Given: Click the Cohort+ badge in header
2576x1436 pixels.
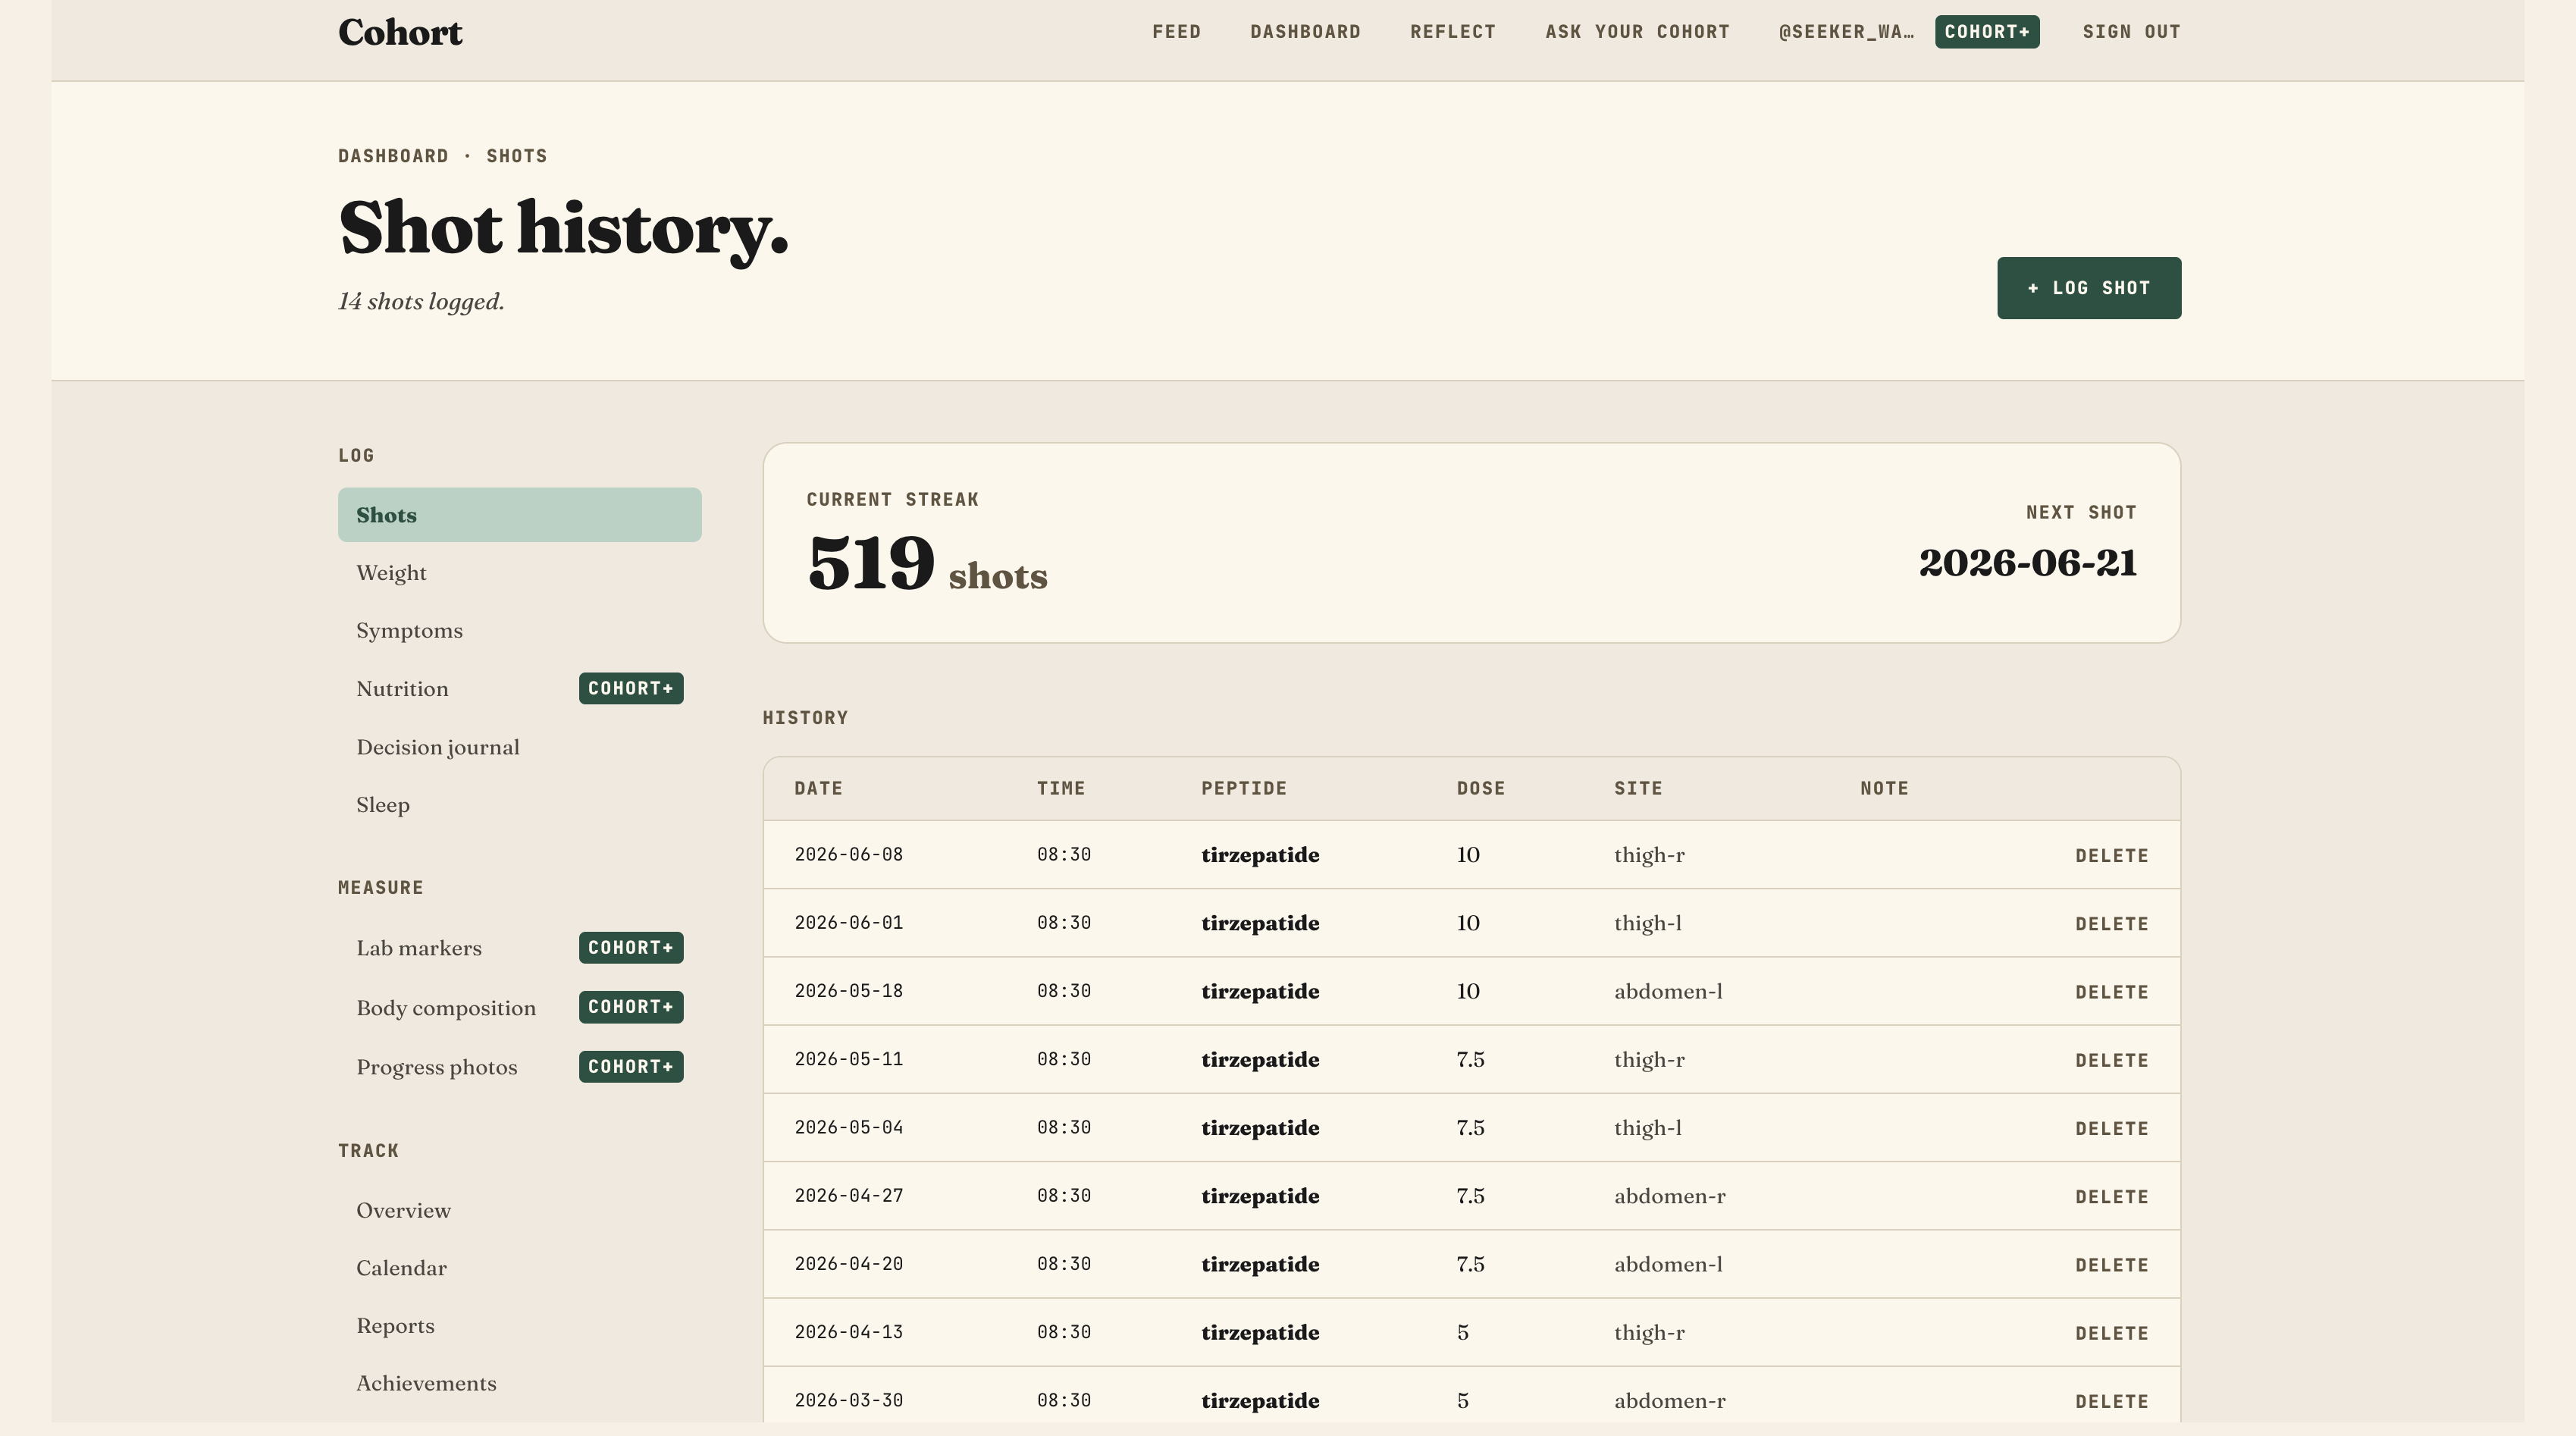Looking at the screenshot, I should tap(1987, 32).
